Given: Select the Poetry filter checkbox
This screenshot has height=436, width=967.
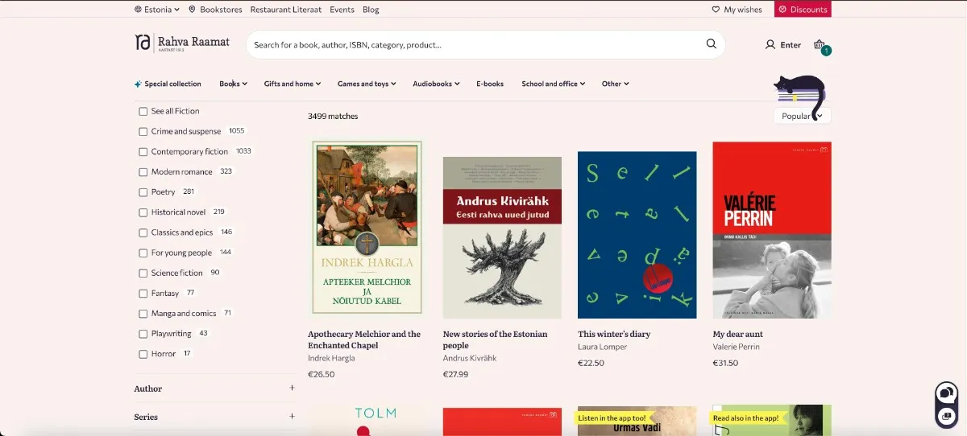Looking at the screenshot, I should click(x=143, y=192).
